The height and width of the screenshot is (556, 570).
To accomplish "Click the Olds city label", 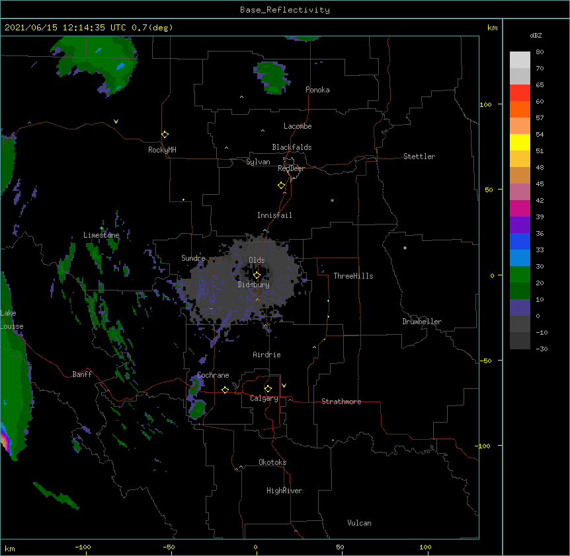I will coord(257,260).
